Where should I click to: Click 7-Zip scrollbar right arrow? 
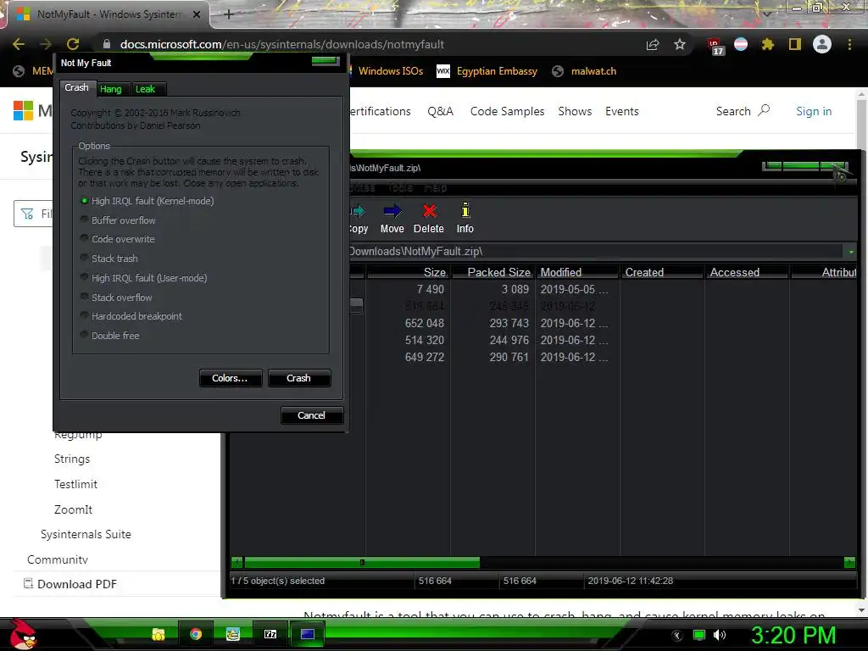click(x=849, y=563)
